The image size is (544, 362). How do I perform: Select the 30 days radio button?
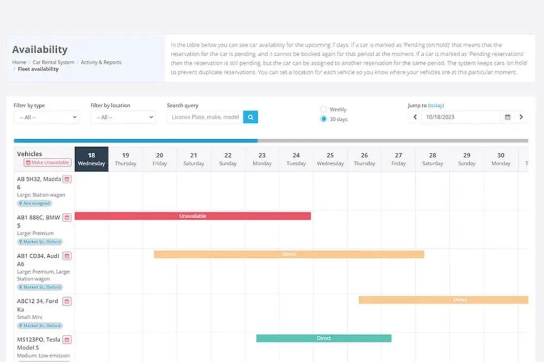(x=323, y=119)
